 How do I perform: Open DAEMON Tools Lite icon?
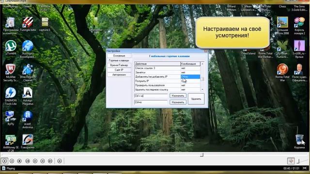pyautogui.click(x=11, y=96)
